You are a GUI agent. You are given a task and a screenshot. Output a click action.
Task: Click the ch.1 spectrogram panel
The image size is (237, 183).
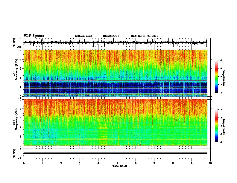click(116, 73)
